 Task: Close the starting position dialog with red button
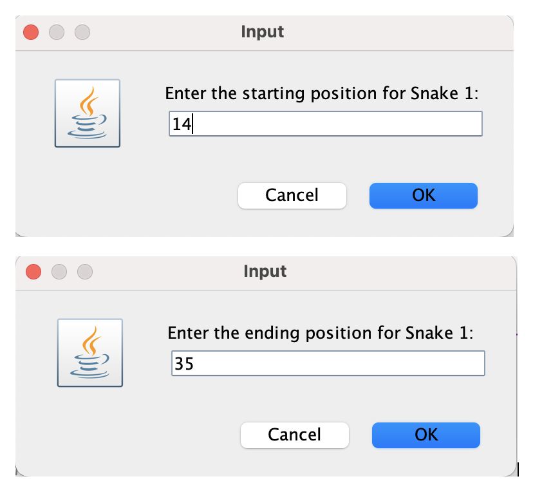31,31
